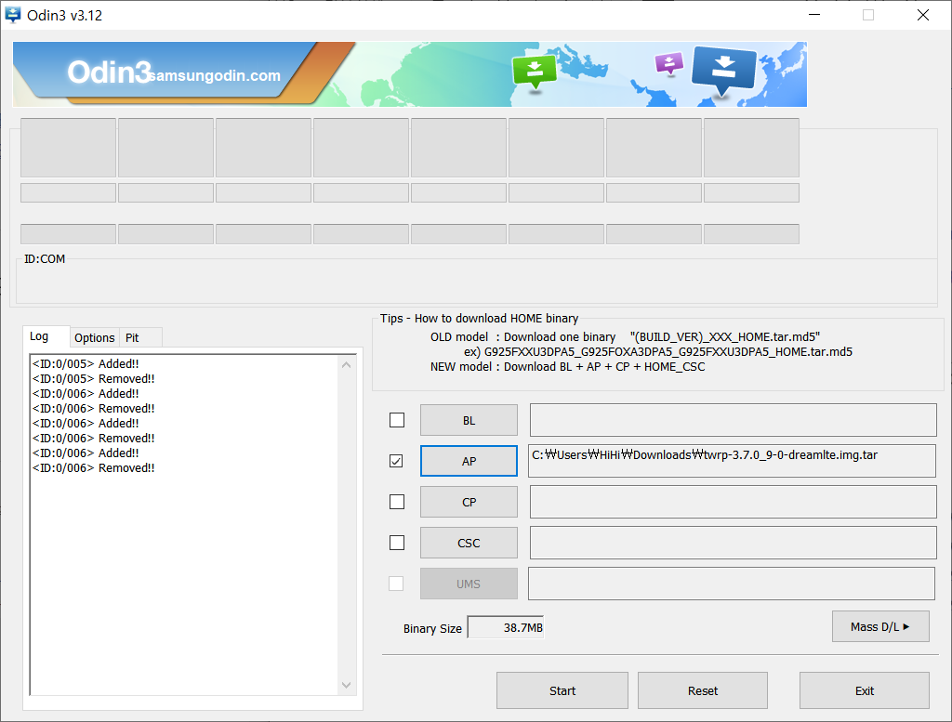Viewport: 952px width, 722px height.
Task: Click the last device progress slot
Action: click(751, 148)
